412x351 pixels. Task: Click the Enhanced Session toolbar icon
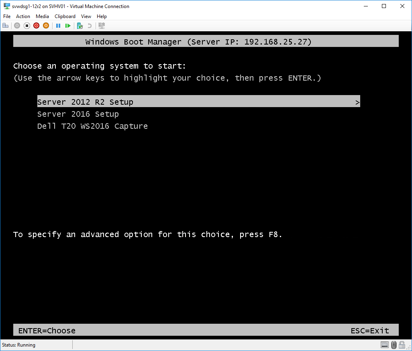coord(102,26)
